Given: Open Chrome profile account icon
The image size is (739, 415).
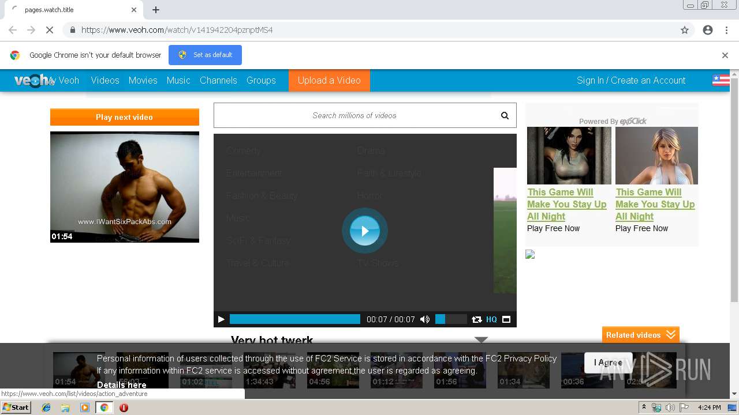Looking at the screenshot, I should (708, 30).
